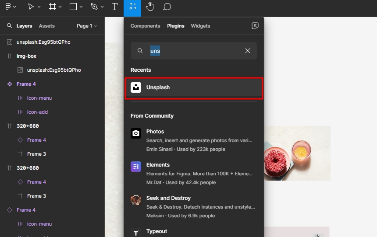Switch to the Plugins tab
The width and height of the screenshot is (377, 237).
176,26
